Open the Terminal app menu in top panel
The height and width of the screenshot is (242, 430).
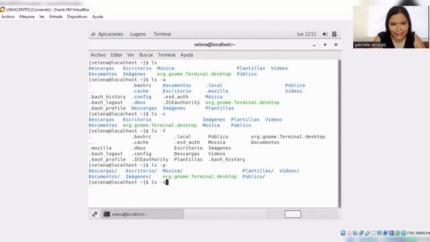(x=162, y=34)
